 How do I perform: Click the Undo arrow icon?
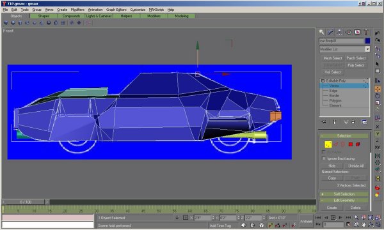click(x=378, y=33)
